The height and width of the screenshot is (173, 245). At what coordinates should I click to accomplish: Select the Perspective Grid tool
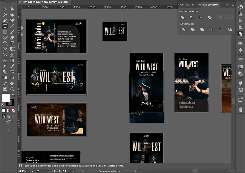click(12, 55)
